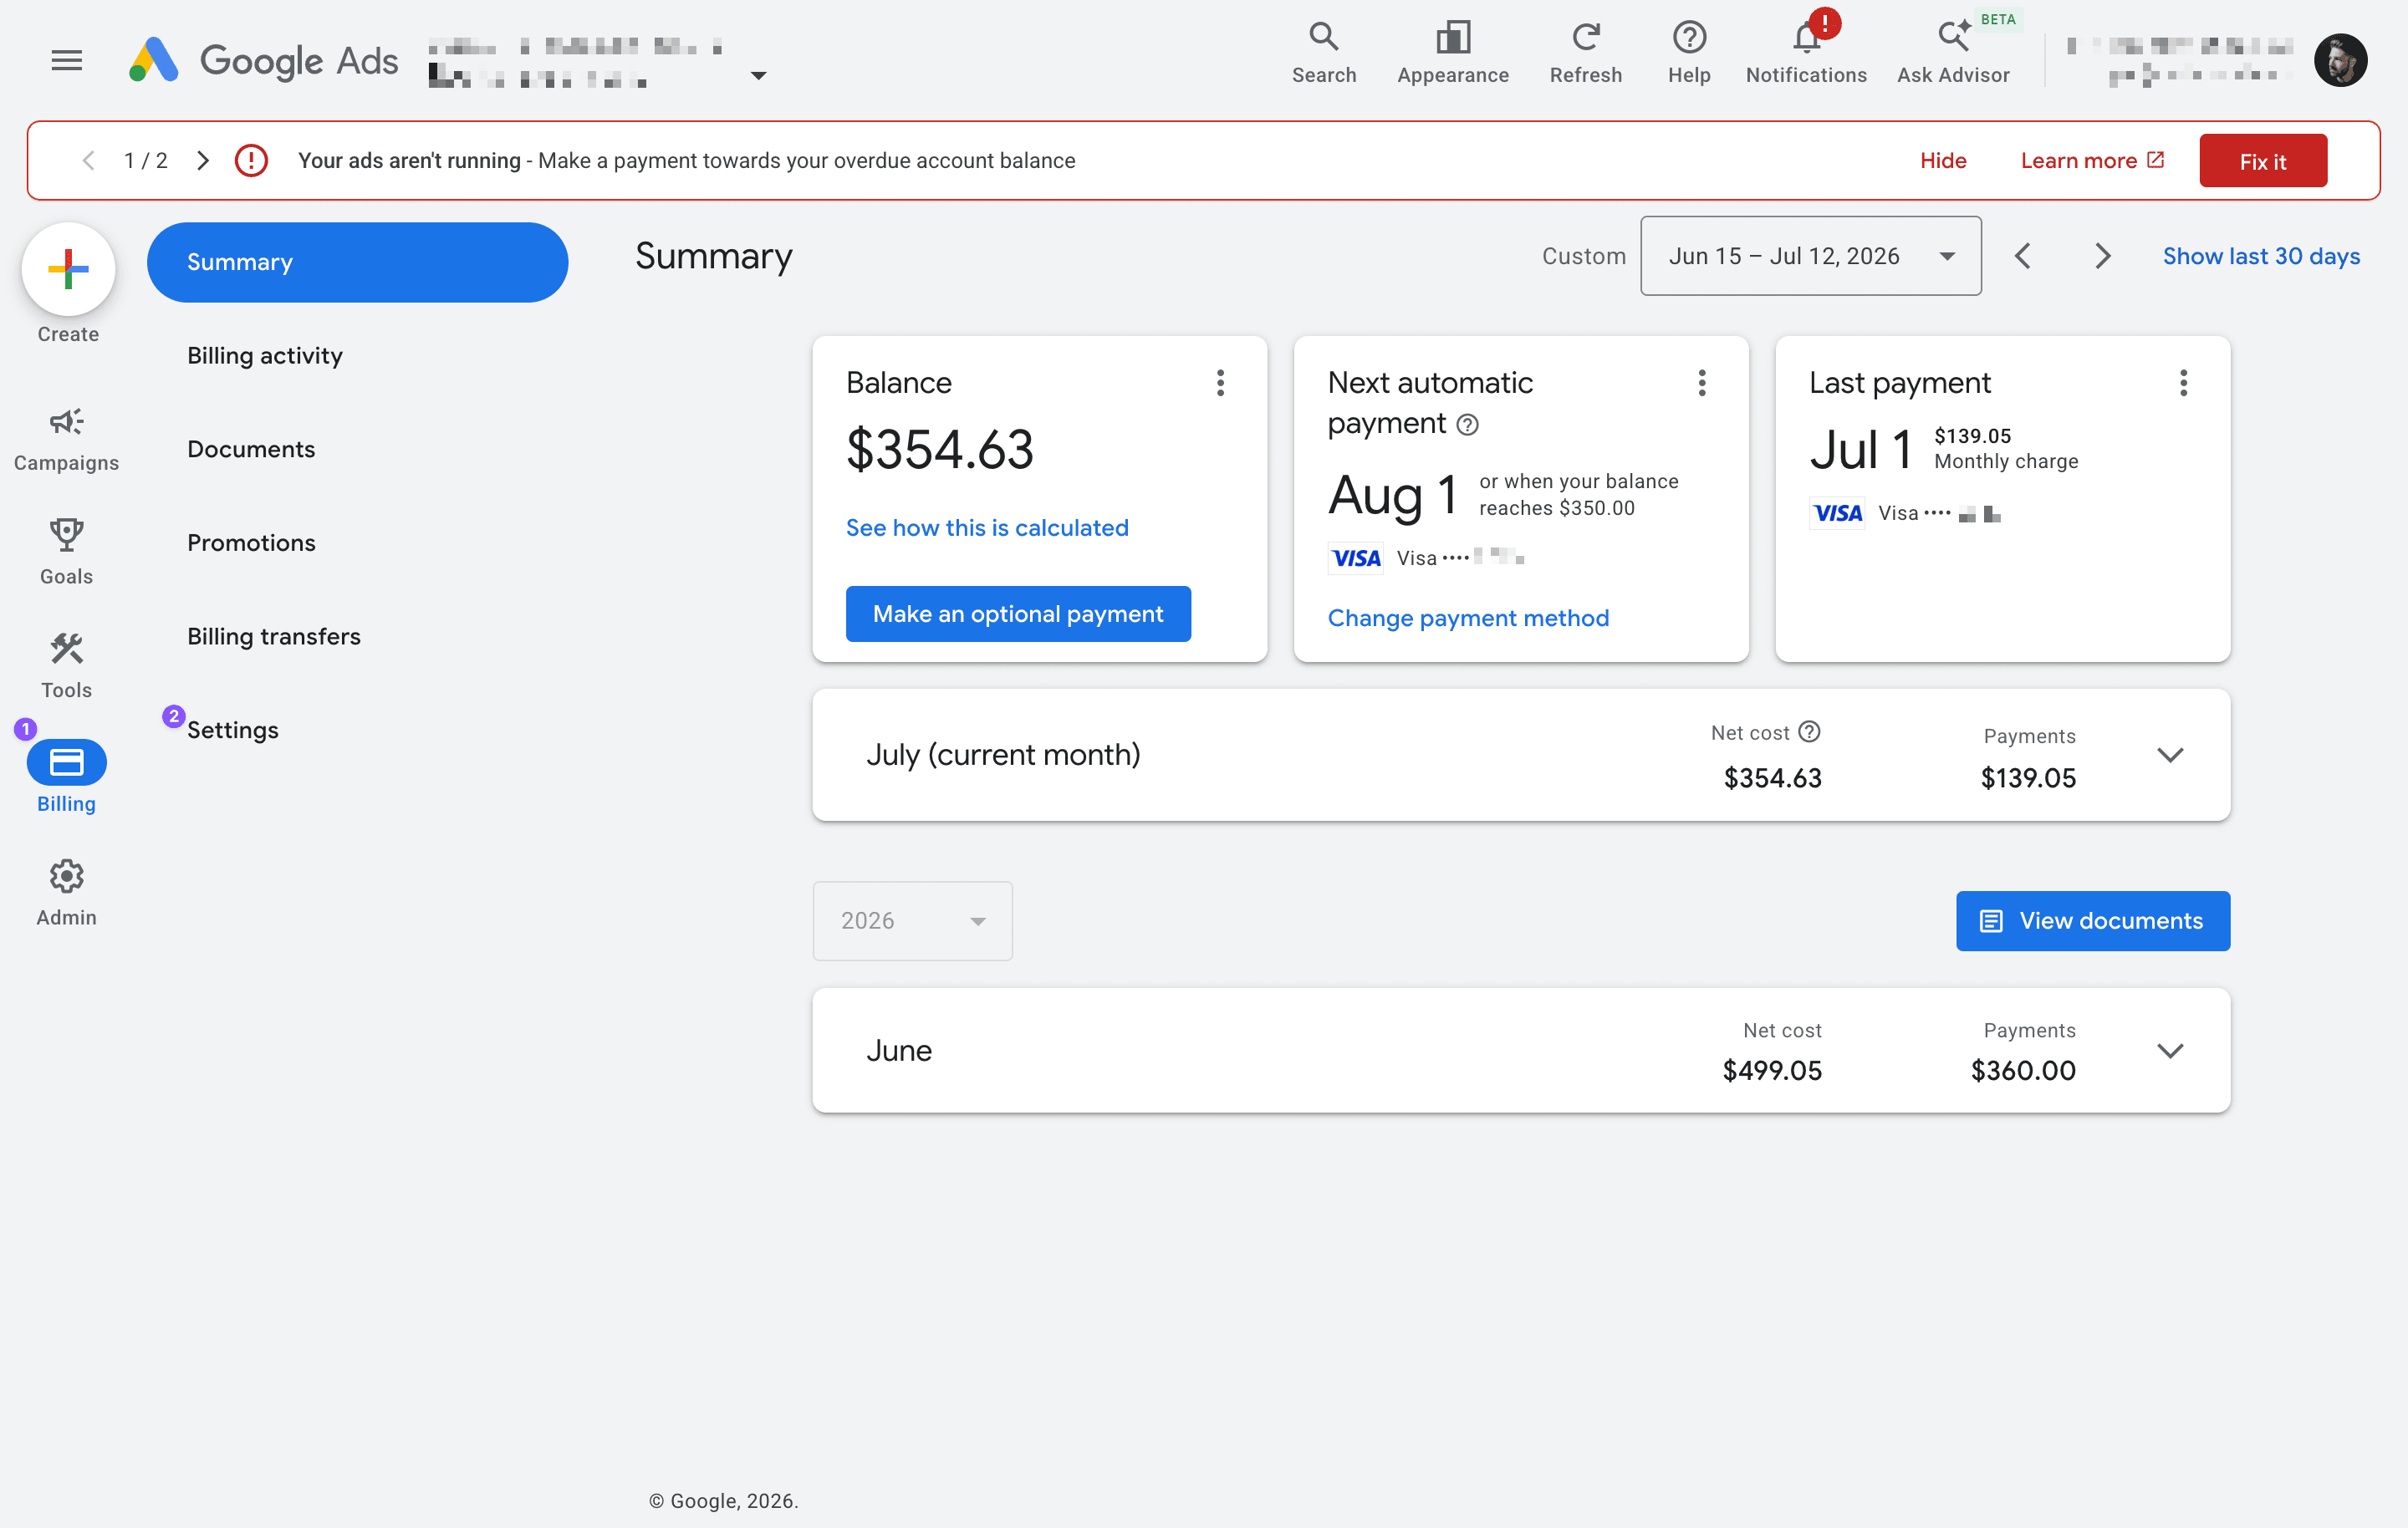Open Learn more link in alert

[x=2091, y=161]
